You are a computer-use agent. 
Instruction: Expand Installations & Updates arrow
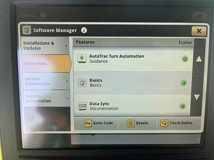[x=67, y=46]
